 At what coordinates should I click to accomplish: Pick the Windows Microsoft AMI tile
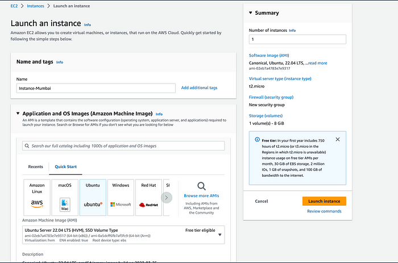(x=121, y=197)
